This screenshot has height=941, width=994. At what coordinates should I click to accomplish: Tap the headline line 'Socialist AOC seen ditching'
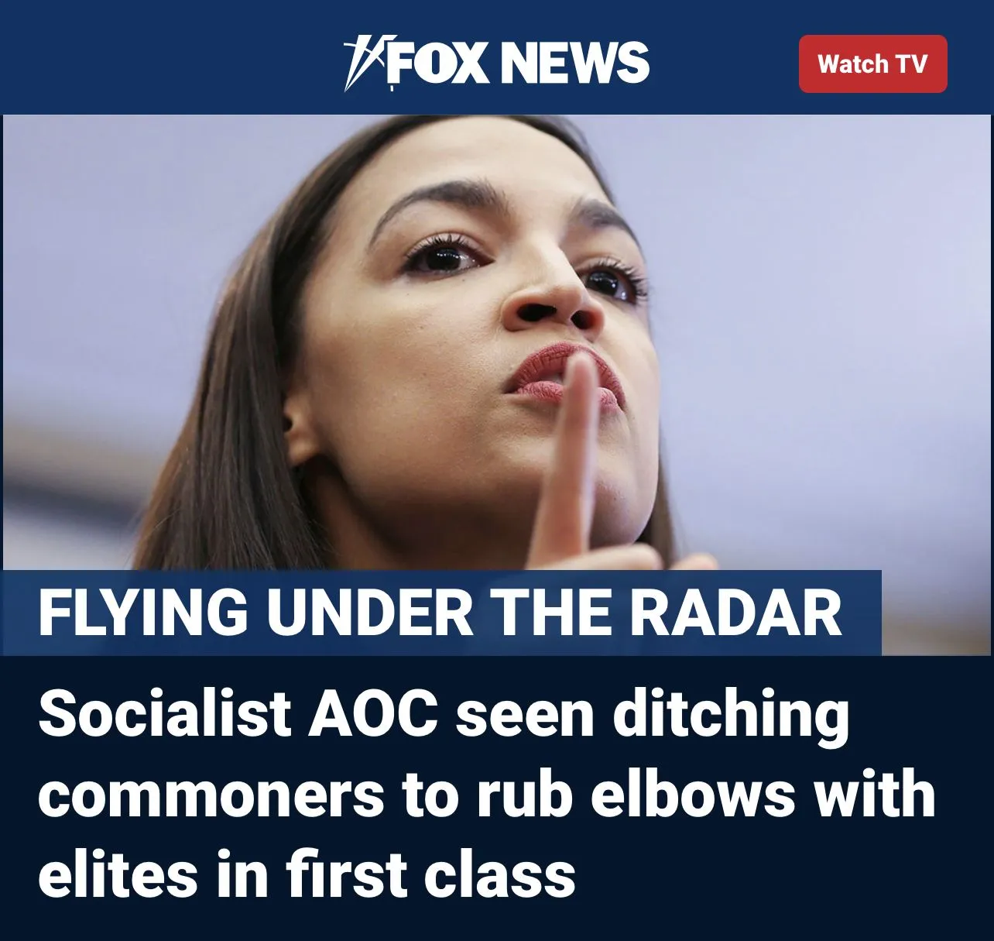coord(444,713)
